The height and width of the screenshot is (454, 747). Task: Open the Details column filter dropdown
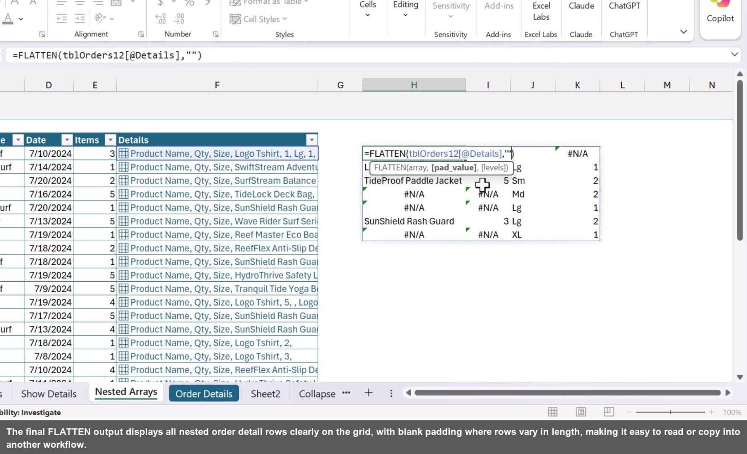click(x=311, y=140)
